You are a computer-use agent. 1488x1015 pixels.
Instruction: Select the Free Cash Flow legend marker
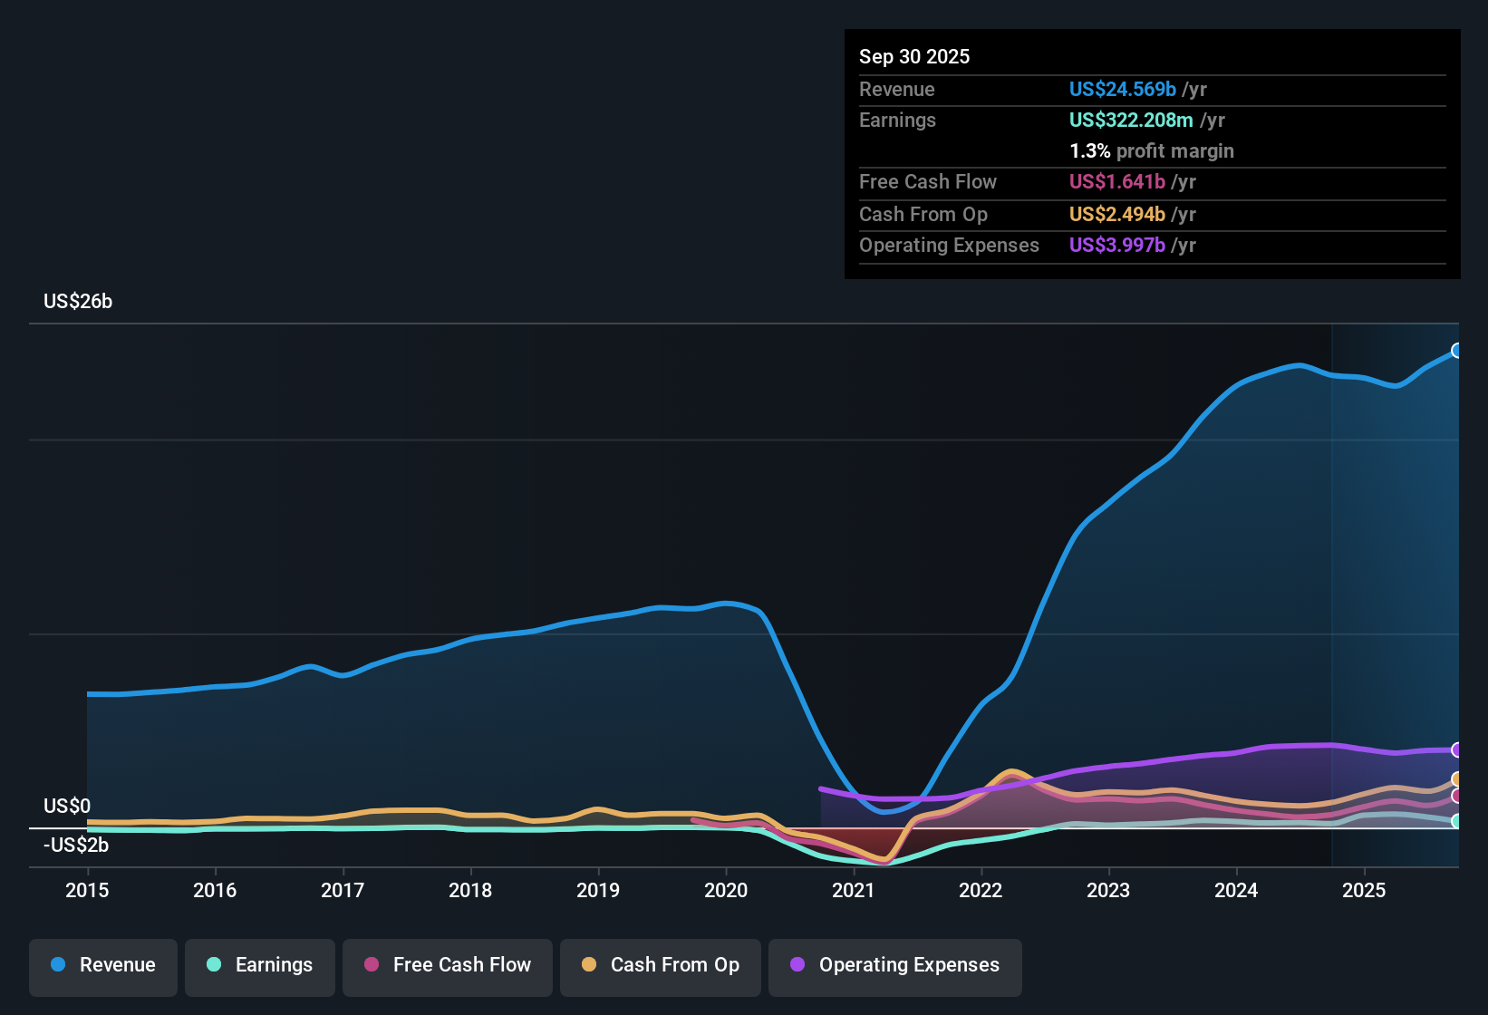point(369,965)
